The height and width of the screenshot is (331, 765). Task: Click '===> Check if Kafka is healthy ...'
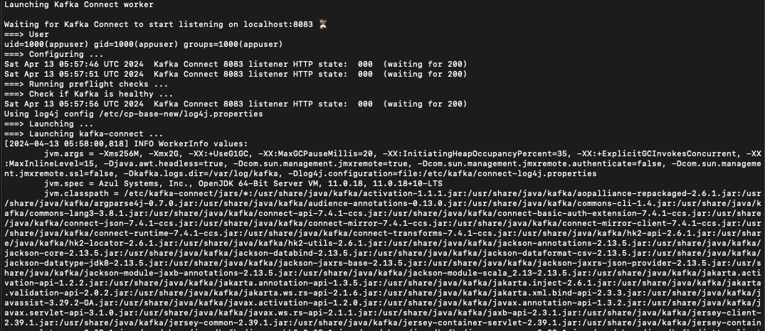(x=88, y=94)
